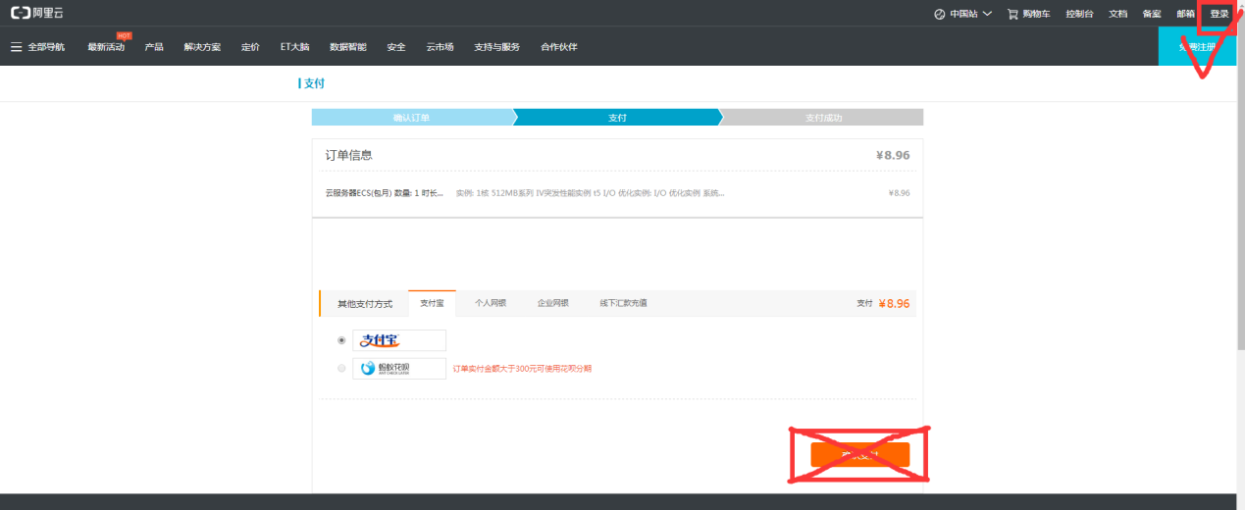This screenshot has height=510, width=1245.
Task: Expand the 中国站 region dropdown arrow
Action: click(987, 14)
